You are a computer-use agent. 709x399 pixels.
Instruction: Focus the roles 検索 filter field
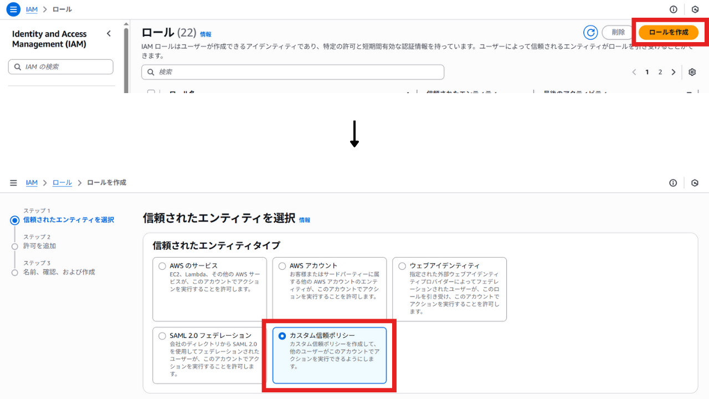[293, 72]
